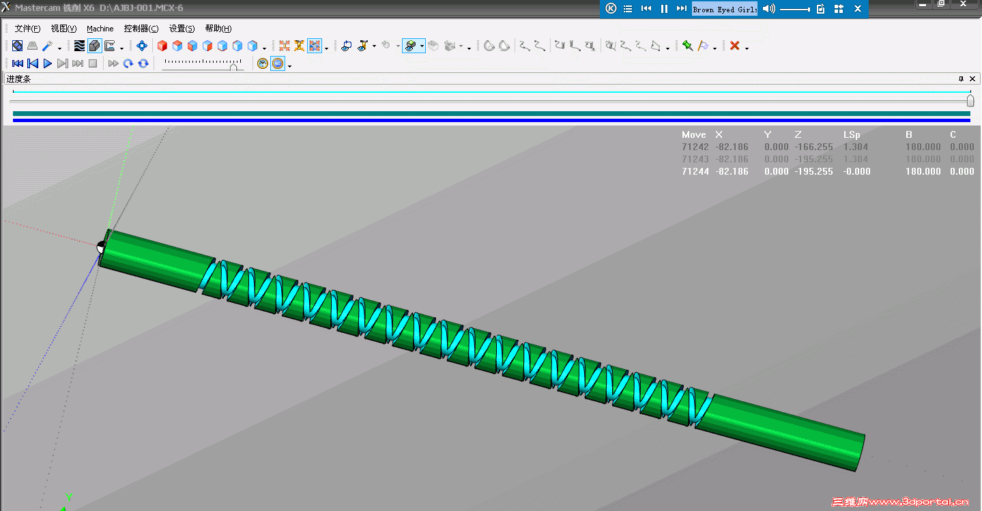
Task: Mute the music player volume
Action: point(769,9)
